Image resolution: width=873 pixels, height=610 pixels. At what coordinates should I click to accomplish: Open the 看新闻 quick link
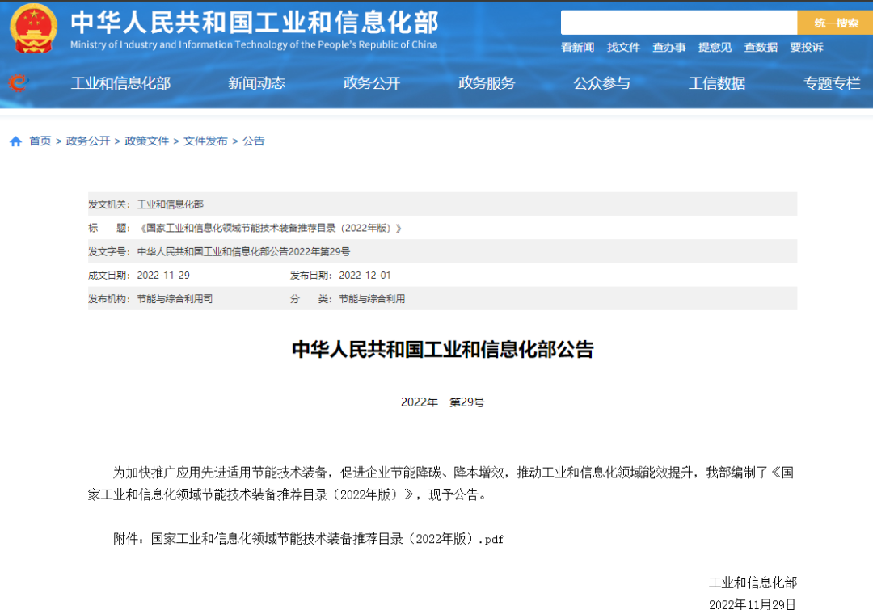pos(577,48)
